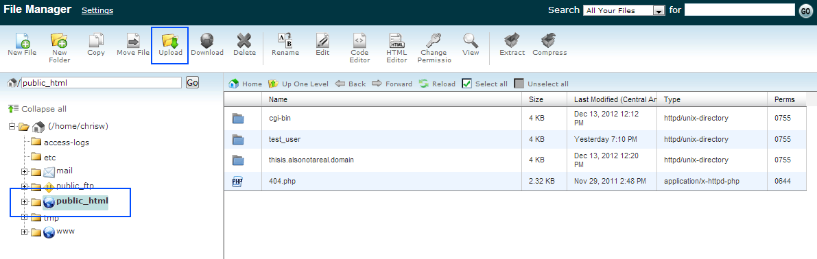Sort files by Size column
Screen dimensions: 817x259
click(545, 99)
